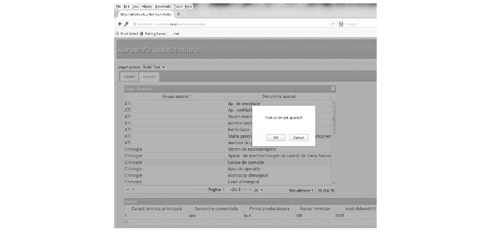This screenshot has height=234, width=492.
Task: Select the infostruct authenticate/index browser tab
Action: (146, 15)
